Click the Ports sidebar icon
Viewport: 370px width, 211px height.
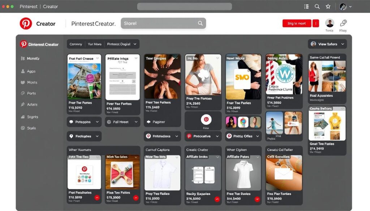[23, 93]
